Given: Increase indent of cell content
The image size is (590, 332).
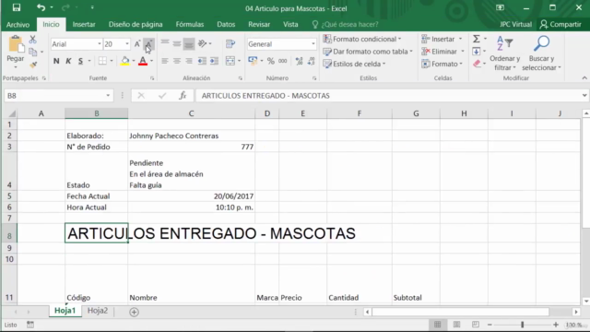Looking at the screenshot, I should coord(214,61).
